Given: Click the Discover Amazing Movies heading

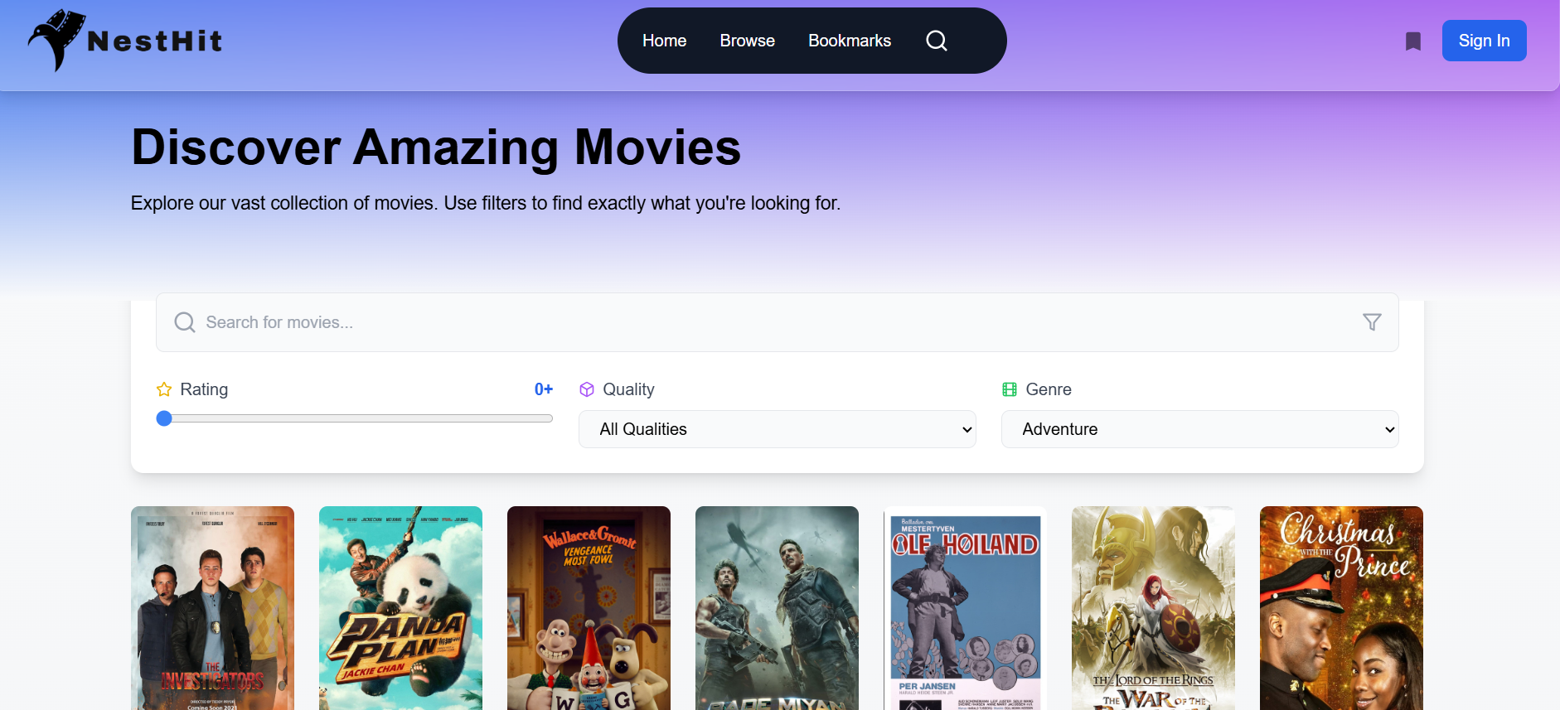Looking at the screenshot, I should 436,147.
